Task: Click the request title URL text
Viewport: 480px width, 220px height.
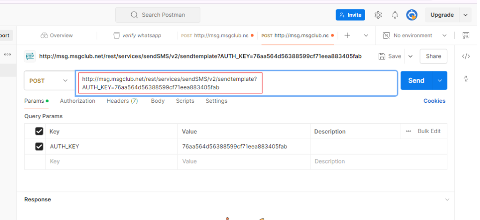Action: point(201,56)
